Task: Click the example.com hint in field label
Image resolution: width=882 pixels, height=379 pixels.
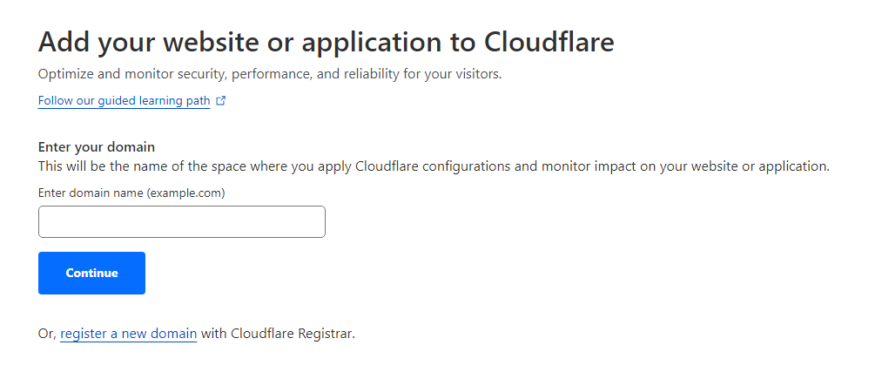Action: [185, 193]
